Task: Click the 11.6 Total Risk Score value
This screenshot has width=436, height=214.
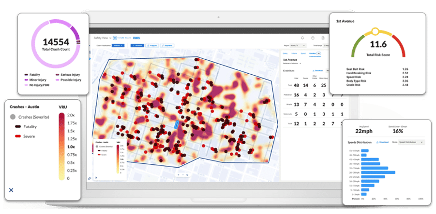Action: coord(378,44)
